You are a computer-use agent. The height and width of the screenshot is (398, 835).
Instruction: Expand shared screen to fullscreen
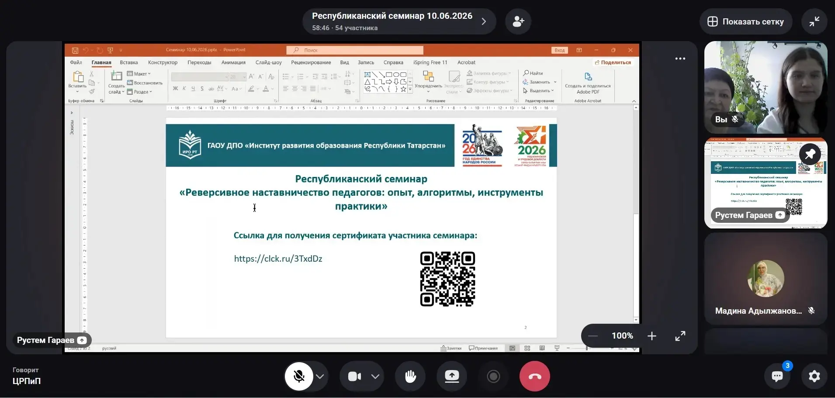point(680,336)
